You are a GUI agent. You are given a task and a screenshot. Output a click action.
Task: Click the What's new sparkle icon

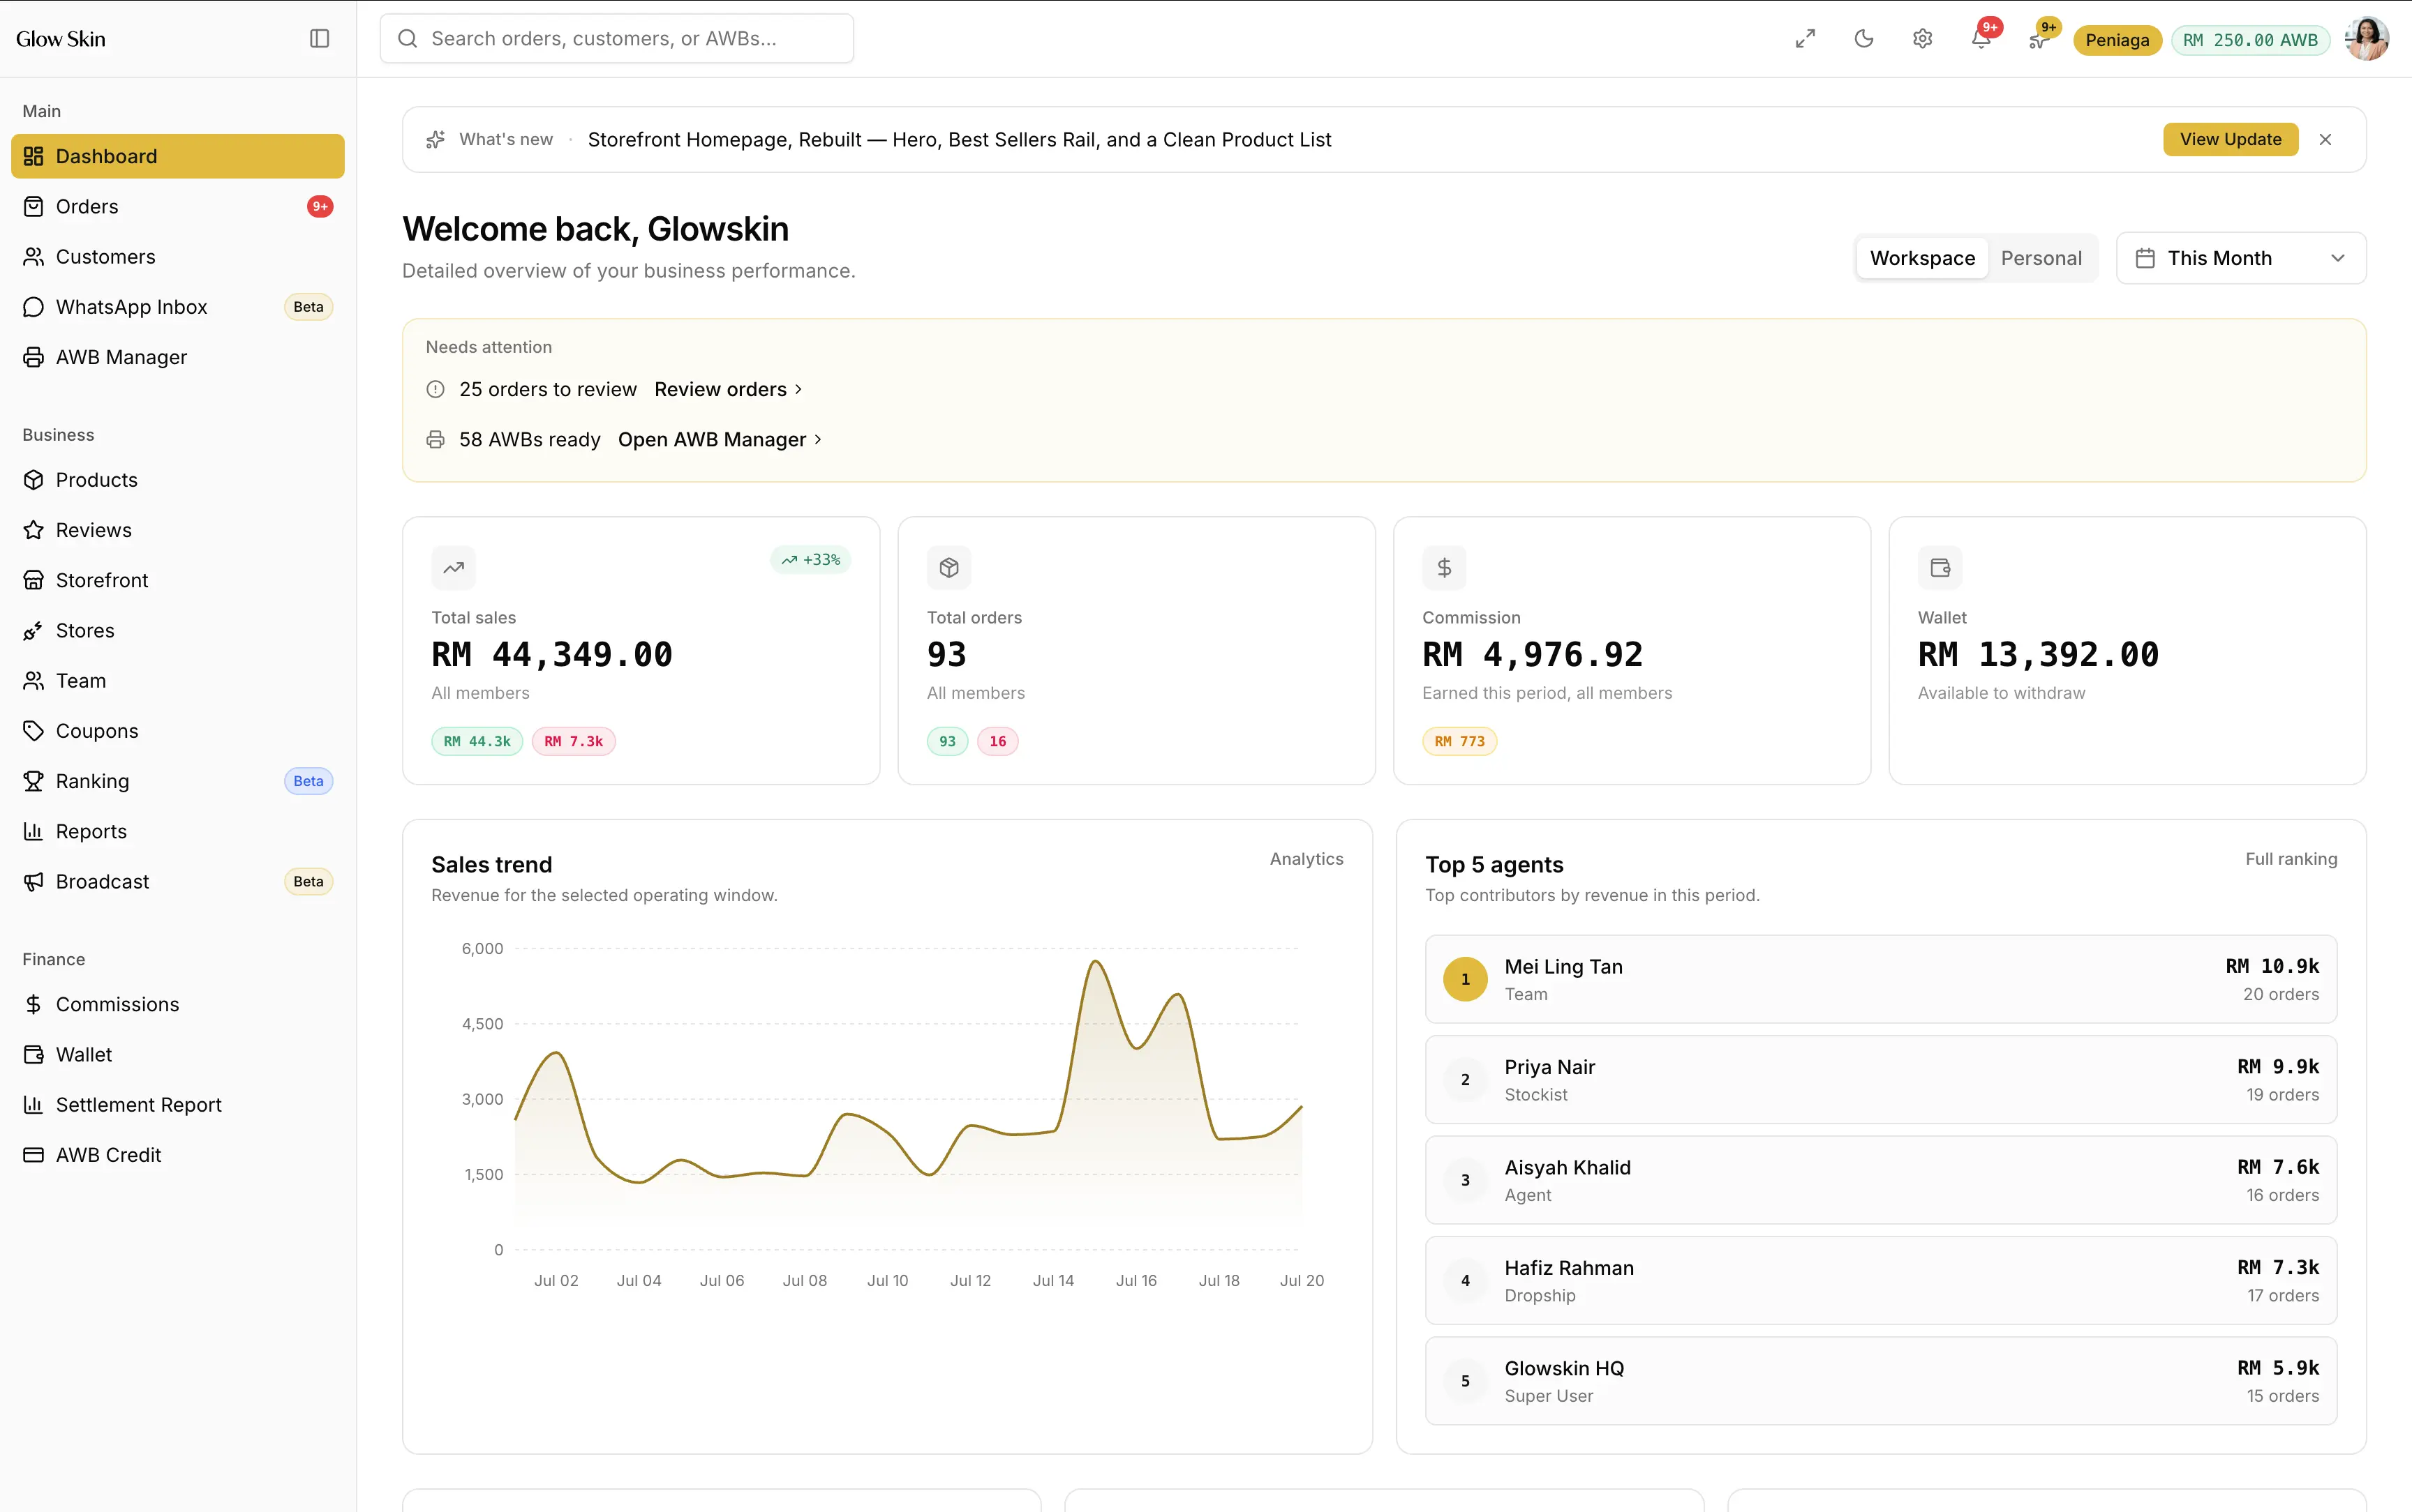435,140
